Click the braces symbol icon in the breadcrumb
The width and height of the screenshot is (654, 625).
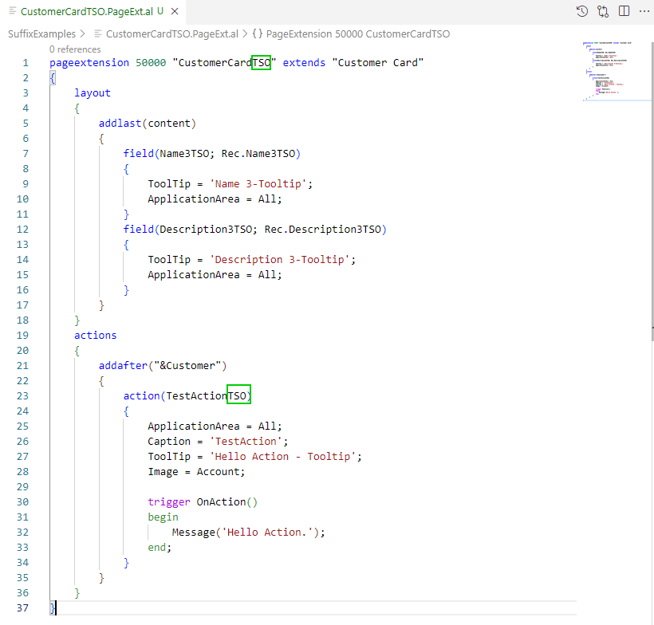pyautogui.click(x=258, y=33)
